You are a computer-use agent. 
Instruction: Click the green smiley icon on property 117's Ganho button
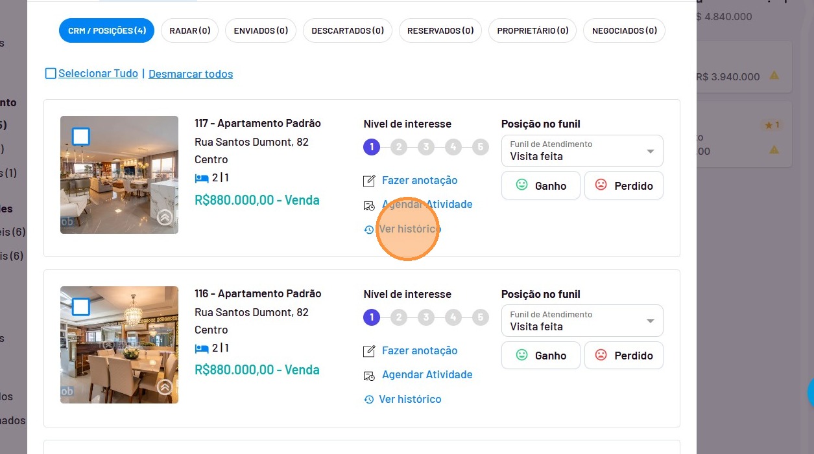click(521, 185)
